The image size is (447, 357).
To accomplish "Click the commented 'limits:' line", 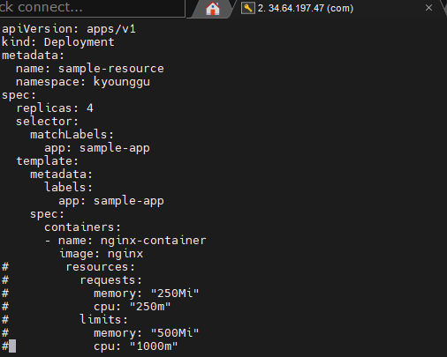I will [x=103, y=320].
